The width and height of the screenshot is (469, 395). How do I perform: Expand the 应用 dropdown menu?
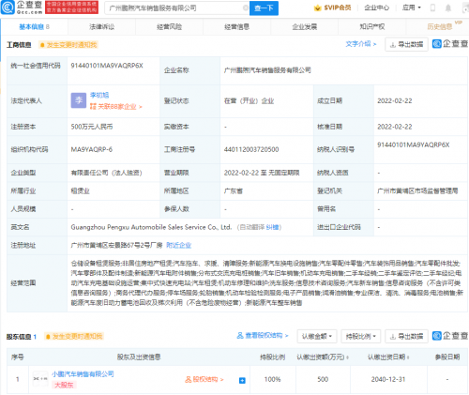(412, 8)
